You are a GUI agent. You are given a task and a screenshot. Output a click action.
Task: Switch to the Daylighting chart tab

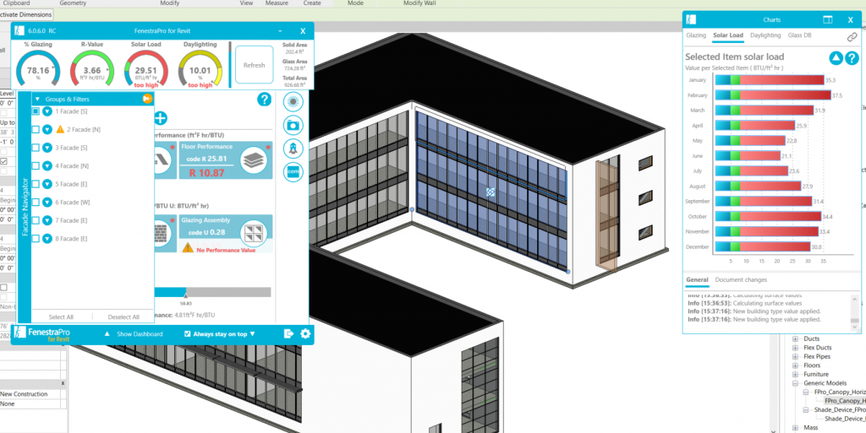pos(765,35)
